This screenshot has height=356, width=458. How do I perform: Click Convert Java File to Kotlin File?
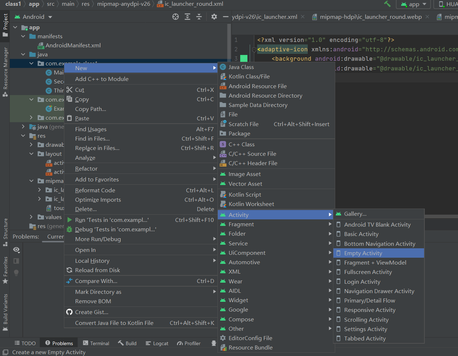point(141,323)
